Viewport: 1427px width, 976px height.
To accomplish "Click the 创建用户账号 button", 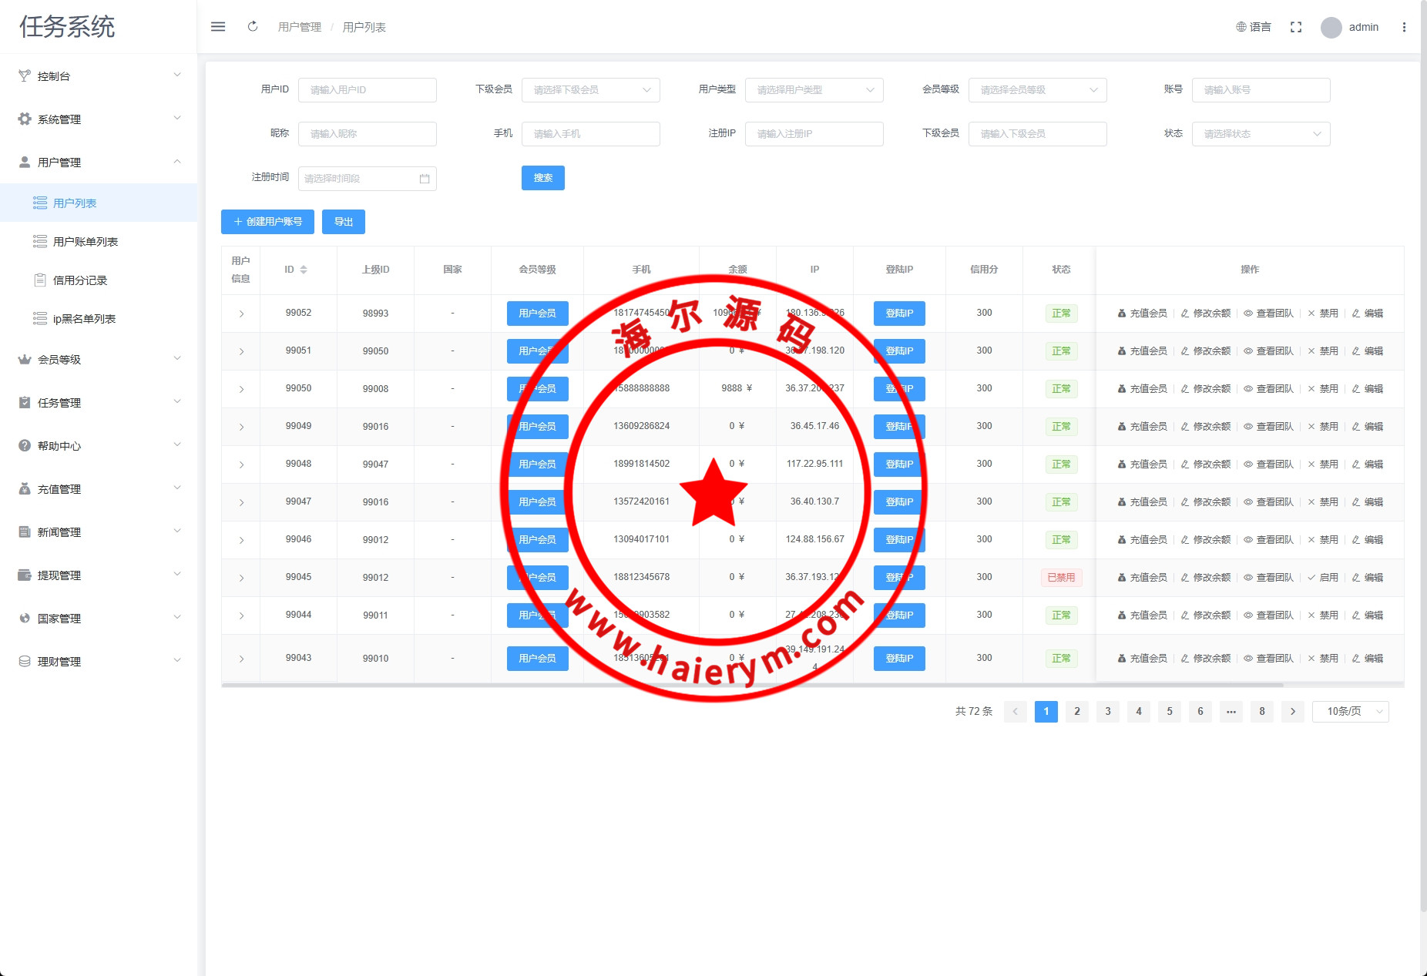I will coord(267,222).
